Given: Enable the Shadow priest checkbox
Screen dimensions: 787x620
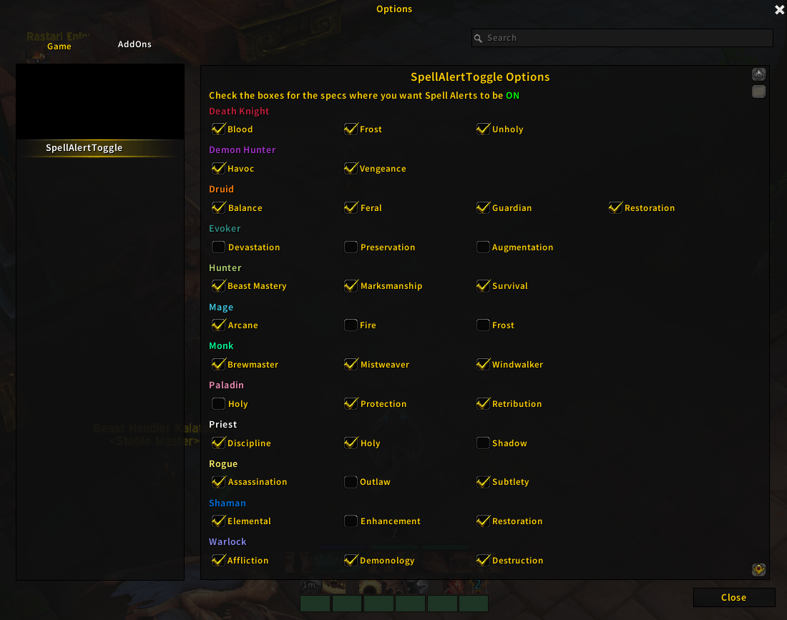Looking at the screenshot, I should [x=483, y=443].
